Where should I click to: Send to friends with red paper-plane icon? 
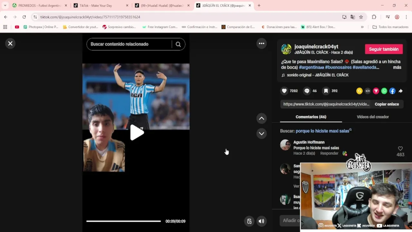pos(376,91)
